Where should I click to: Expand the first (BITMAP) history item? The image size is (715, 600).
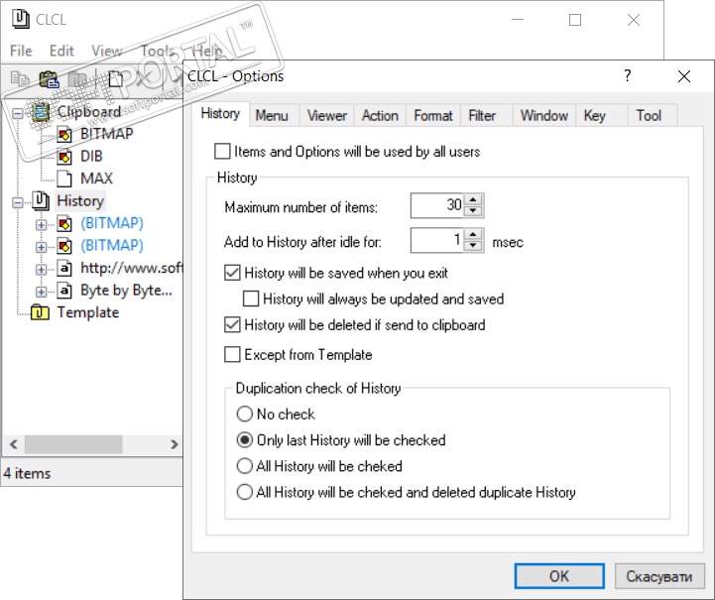point(41,225)
